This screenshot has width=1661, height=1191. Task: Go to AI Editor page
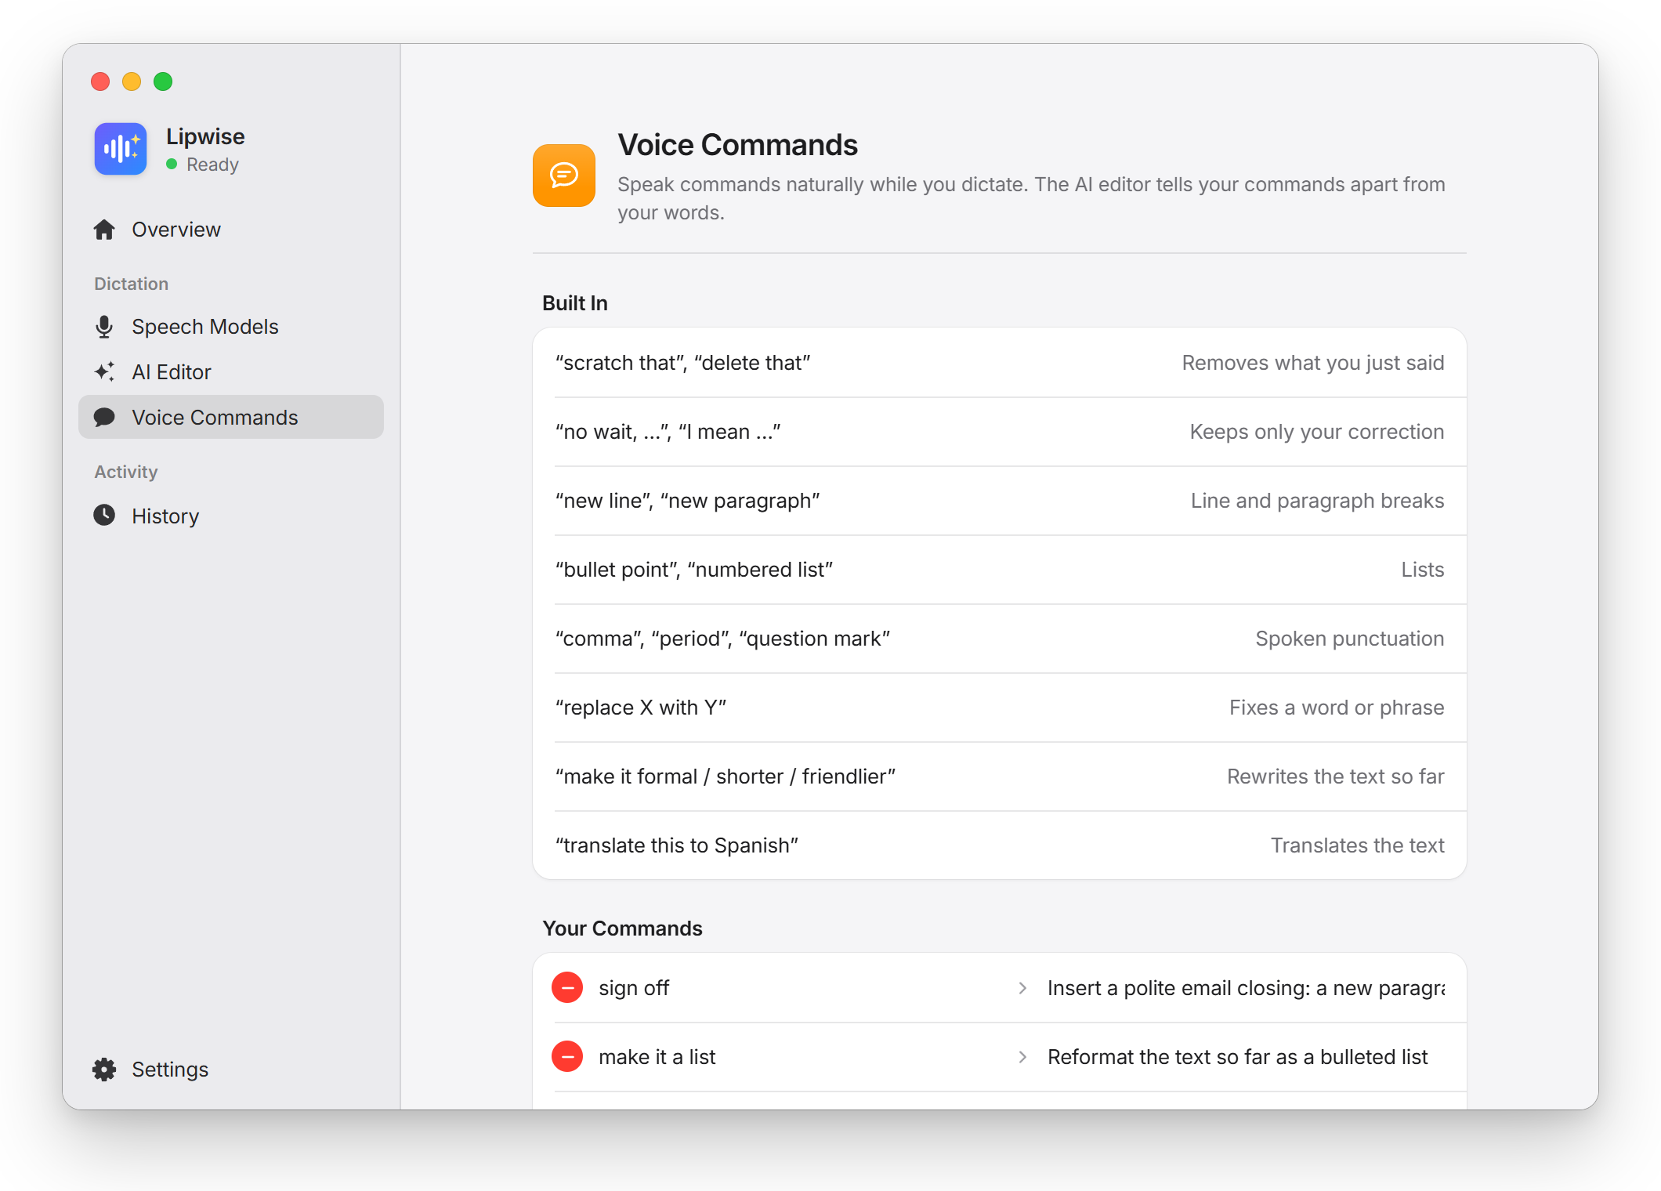231,372
